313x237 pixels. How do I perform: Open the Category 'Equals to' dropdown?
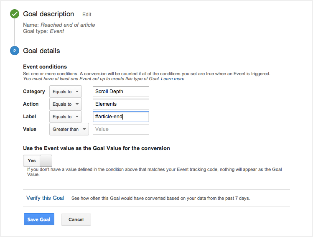pos(65,92)
